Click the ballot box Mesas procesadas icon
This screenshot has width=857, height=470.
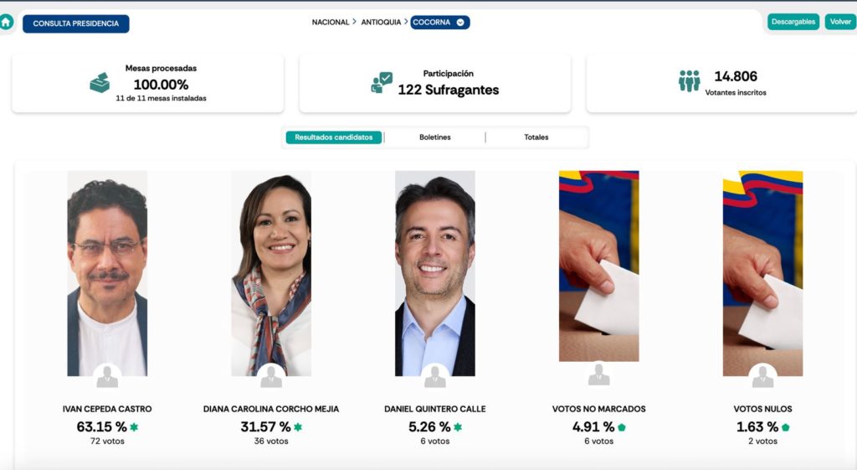pos(100,83)
